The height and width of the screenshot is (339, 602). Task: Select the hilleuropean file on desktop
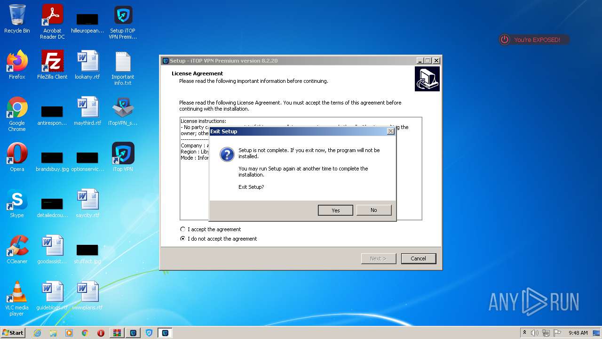coord(87,22)
